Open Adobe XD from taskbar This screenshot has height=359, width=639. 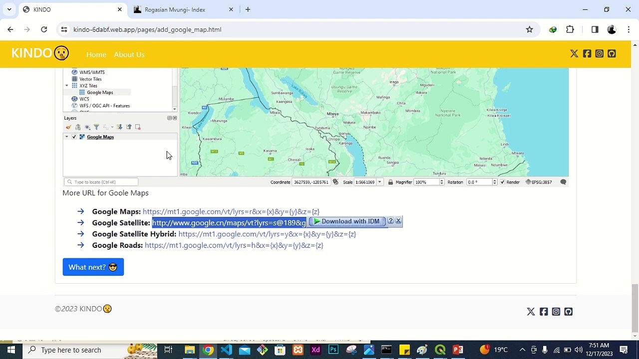316,350
